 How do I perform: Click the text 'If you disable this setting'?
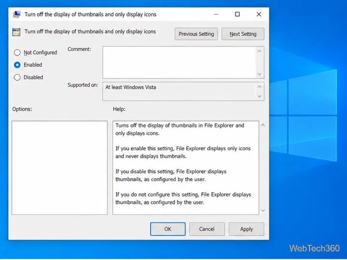145,171
